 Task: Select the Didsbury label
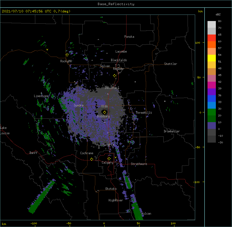pyautogui.click(x=103, y=116)
